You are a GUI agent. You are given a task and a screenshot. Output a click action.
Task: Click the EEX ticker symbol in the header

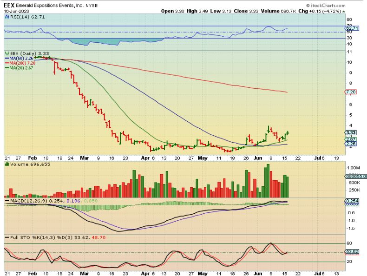[9, 5]
